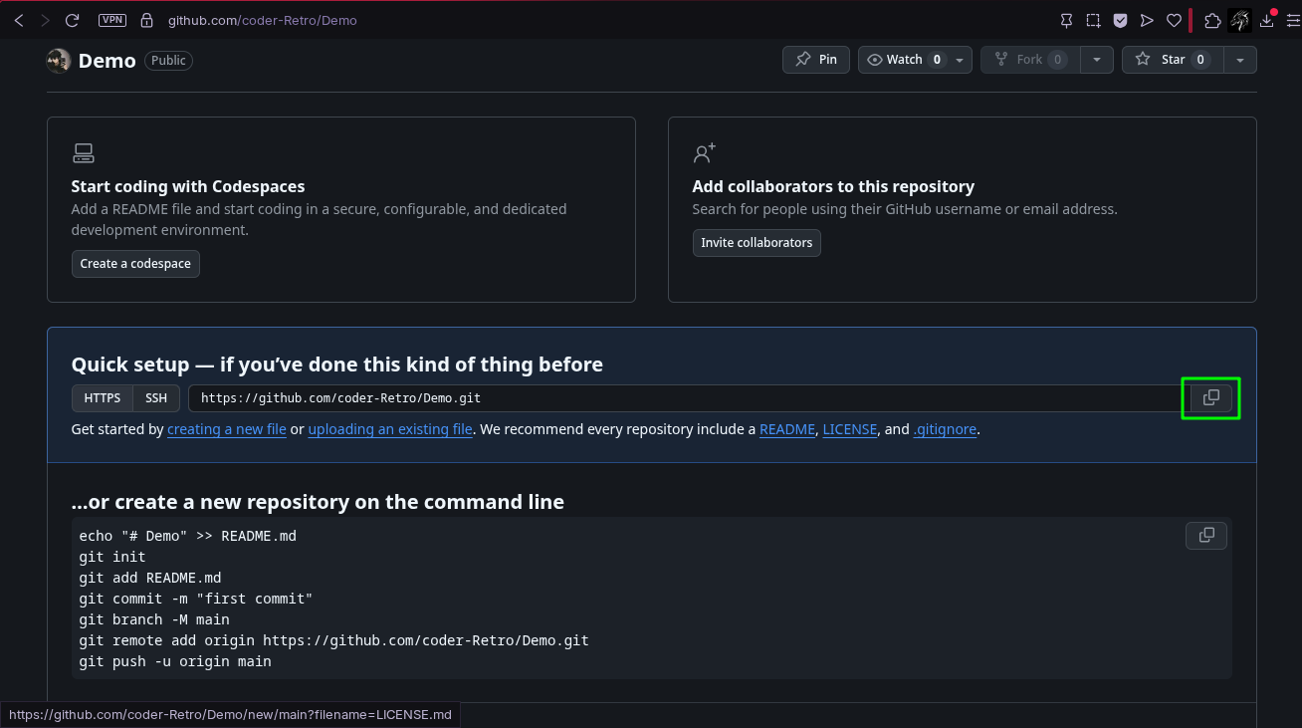This screenshot has height=728, width=1302.
Task: Create a codespace
Action: point(135,264)
